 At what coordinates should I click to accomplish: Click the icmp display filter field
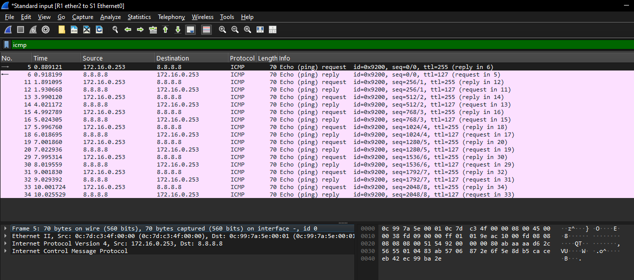pos(301,44)
